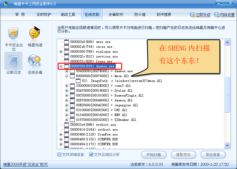Viewport: 237px width, 169px height.
Task: Select the 在线求助 tab
Action: click(x=92, y=15)
